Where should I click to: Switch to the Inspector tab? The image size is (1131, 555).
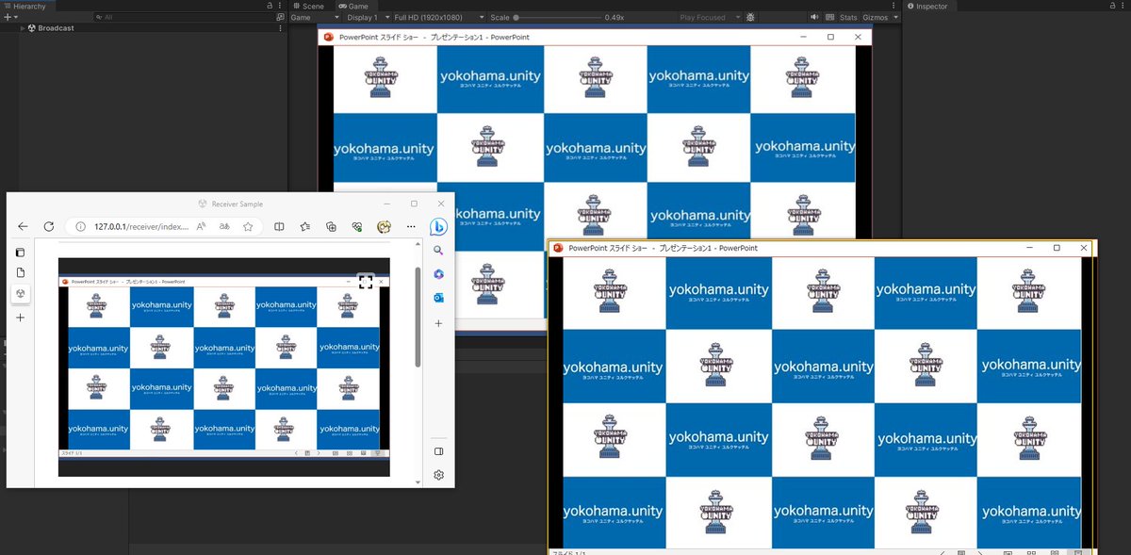(x=928, y=6)
